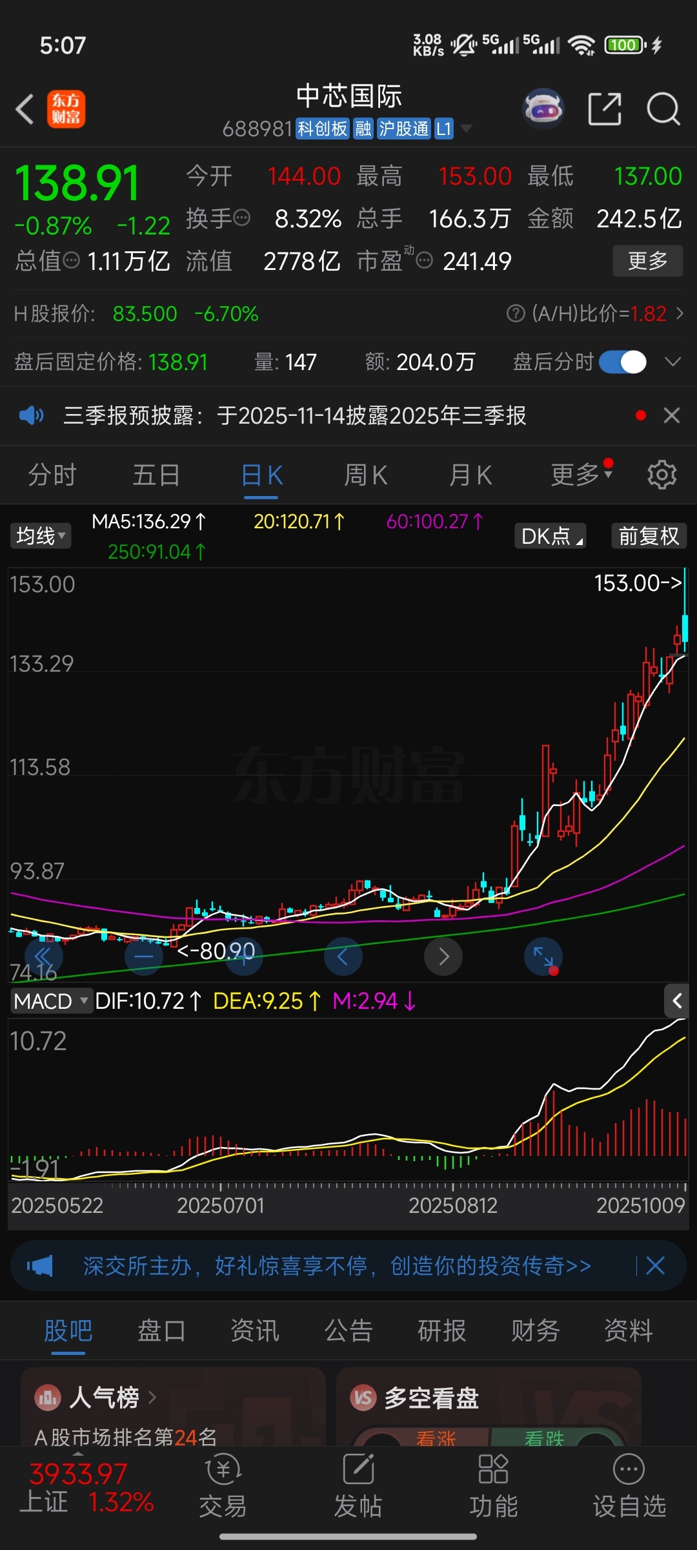697x1550 pixels.
Task: Select the weekly K tab
Action: (x=366, y=475)
